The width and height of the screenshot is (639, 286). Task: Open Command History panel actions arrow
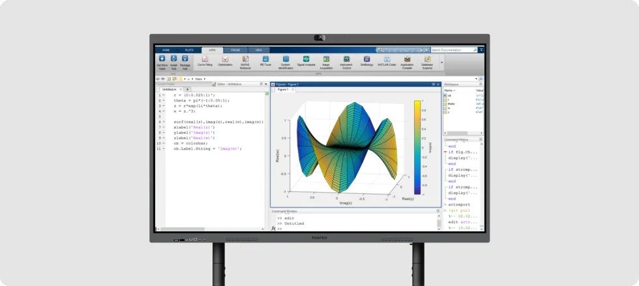coord(481,140)
